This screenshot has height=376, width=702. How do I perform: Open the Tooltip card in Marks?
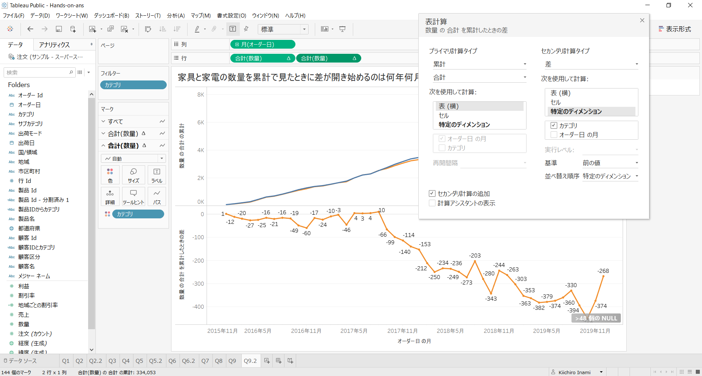(133, 197)
